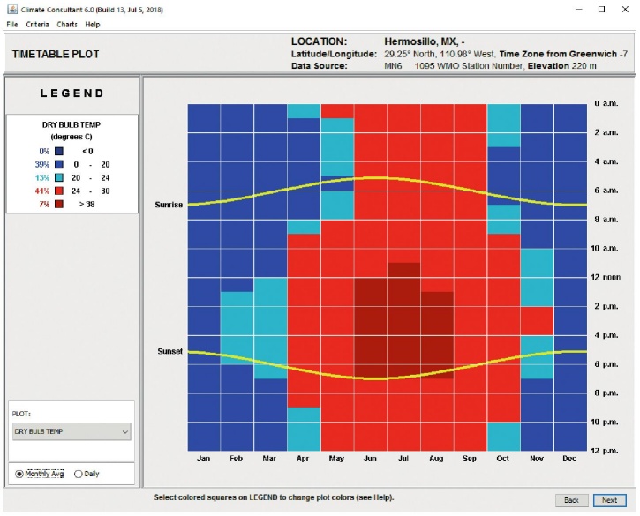The height and width of the screenshot is (516, 640).
Task: Click the cyan 20-24 degrees legend swatch
Action: coord(58,177)
